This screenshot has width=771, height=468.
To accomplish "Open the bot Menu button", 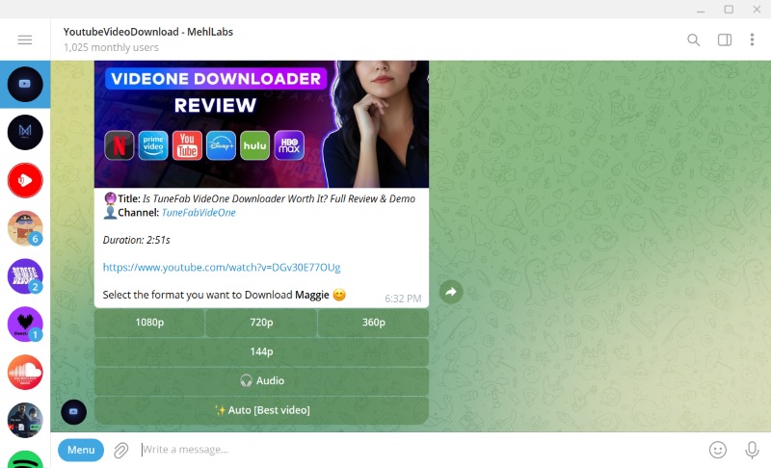I will tap(81, 450).
